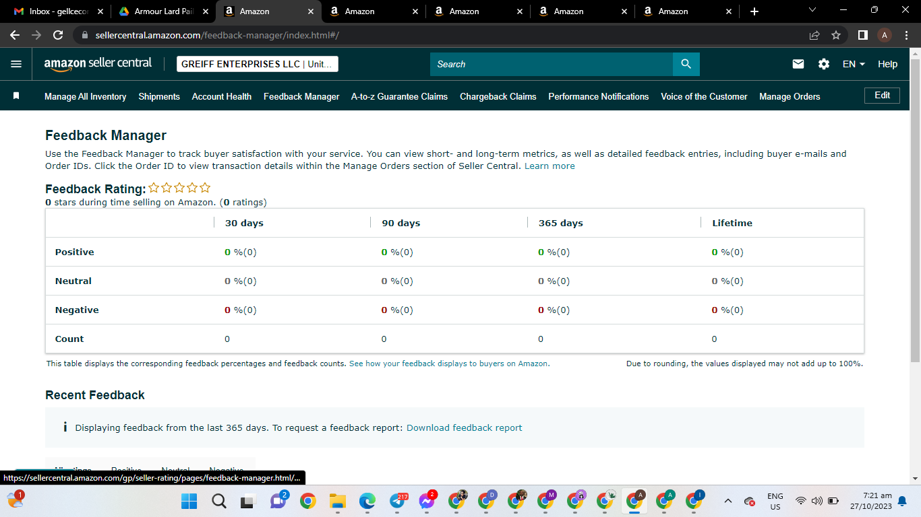Close the Inbox Gmail tab
Image resolution: width=921 pixels, height=517 pixels.
(x=100, y=11)
